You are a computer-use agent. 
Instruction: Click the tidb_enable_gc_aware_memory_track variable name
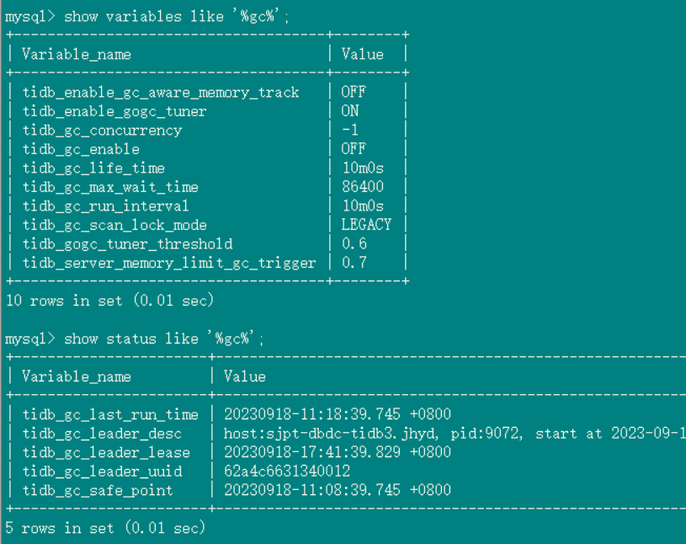[161, 93]
